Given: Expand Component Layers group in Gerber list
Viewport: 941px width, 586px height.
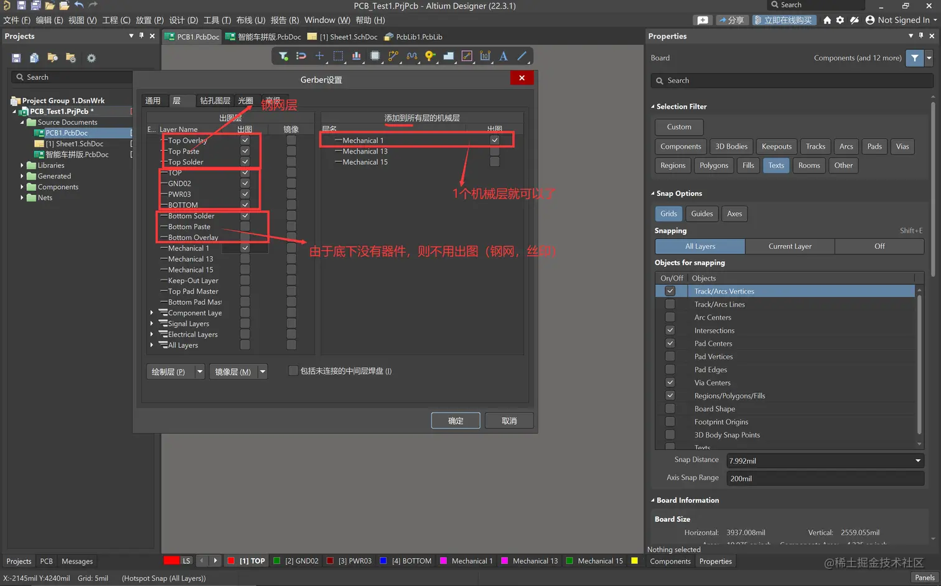Looking at the screenshot, I should (152, 313).
